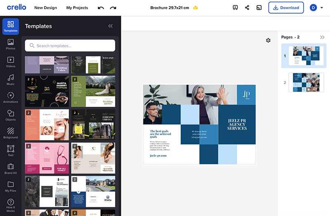The image size is (330, 216).
Task: Open the Brand Kit panel
Action: click(11, 169)
